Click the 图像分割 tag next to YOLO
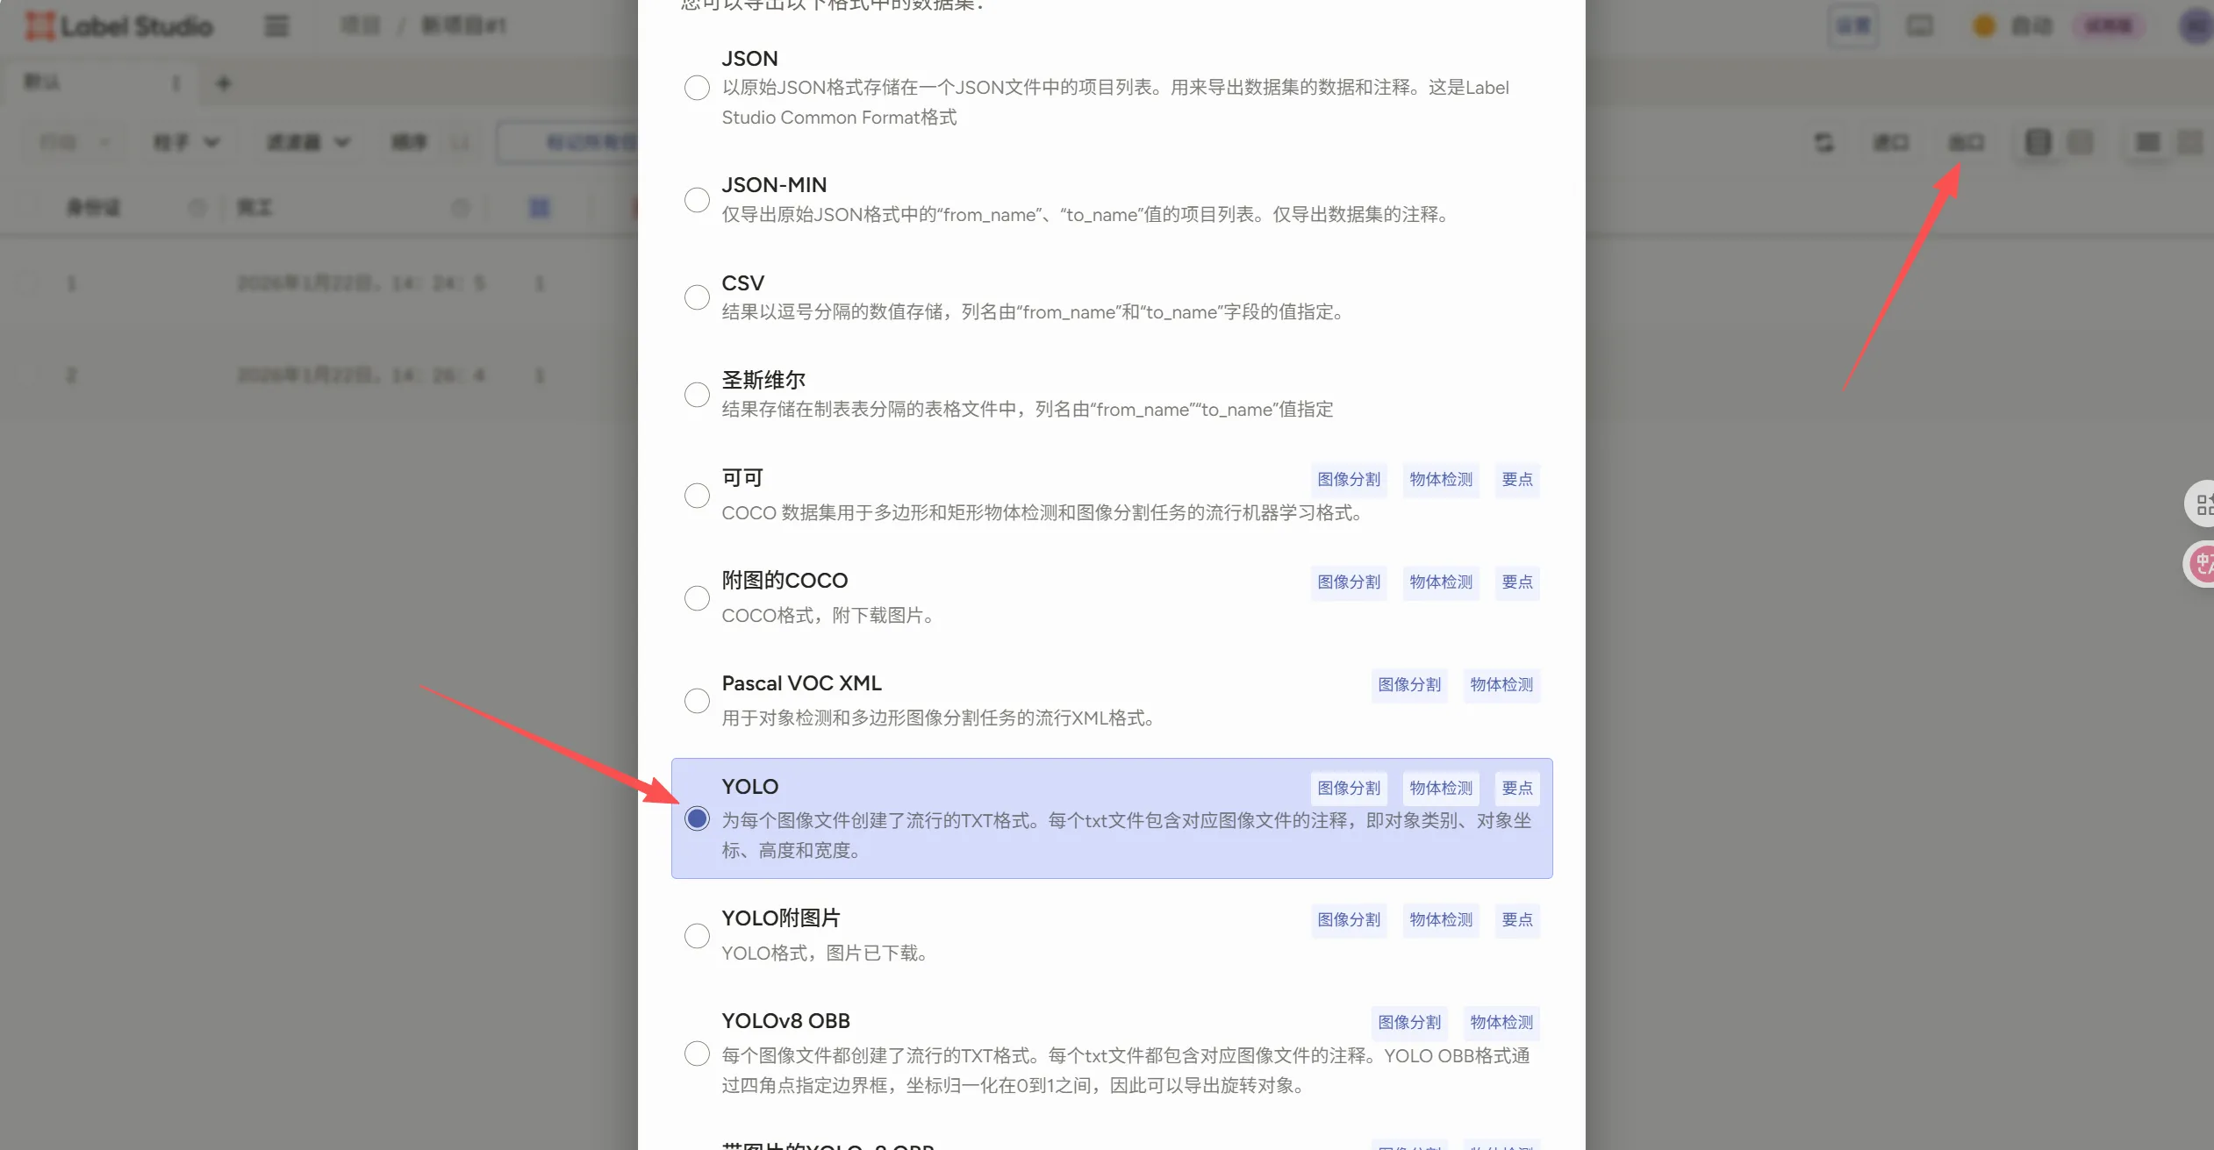This screenshot has height=1150, width=2214. (1349, 788)
